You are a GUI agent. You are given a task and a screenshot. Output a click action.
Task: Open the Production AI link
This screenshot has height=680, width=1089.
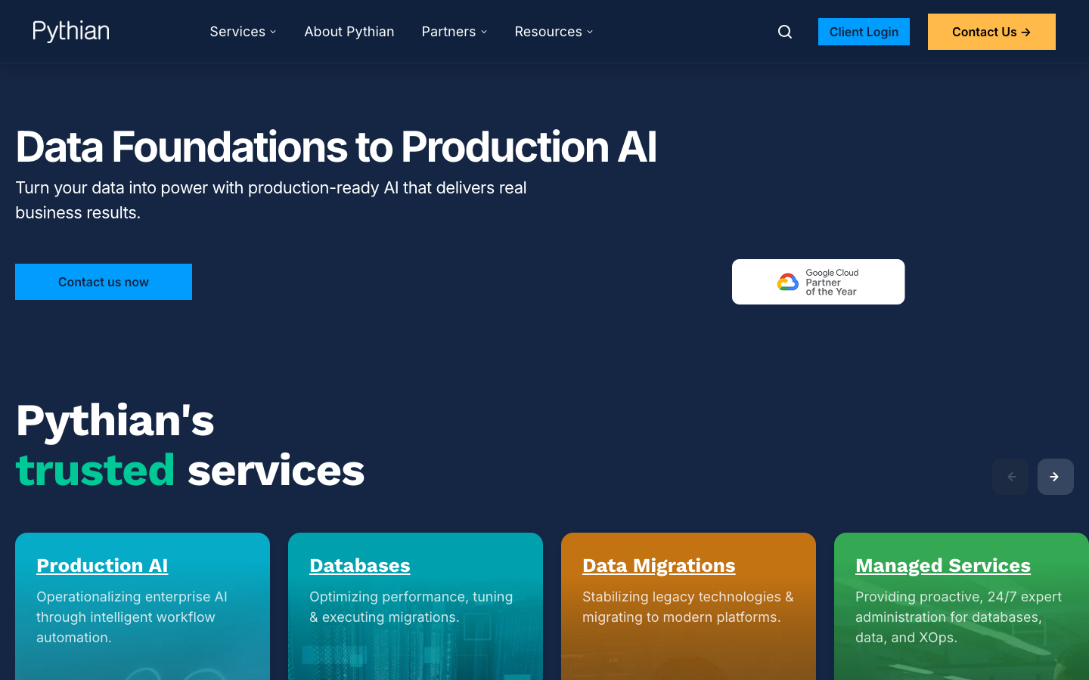[102, 565]
